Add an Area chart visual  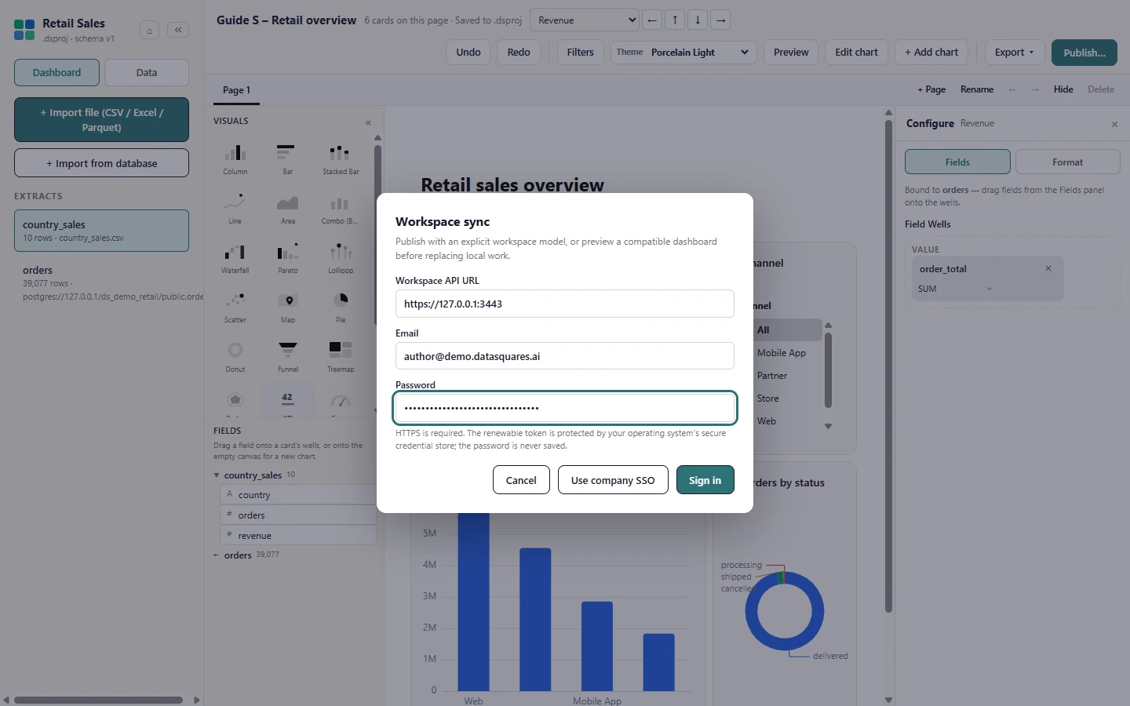coord(288,208)
